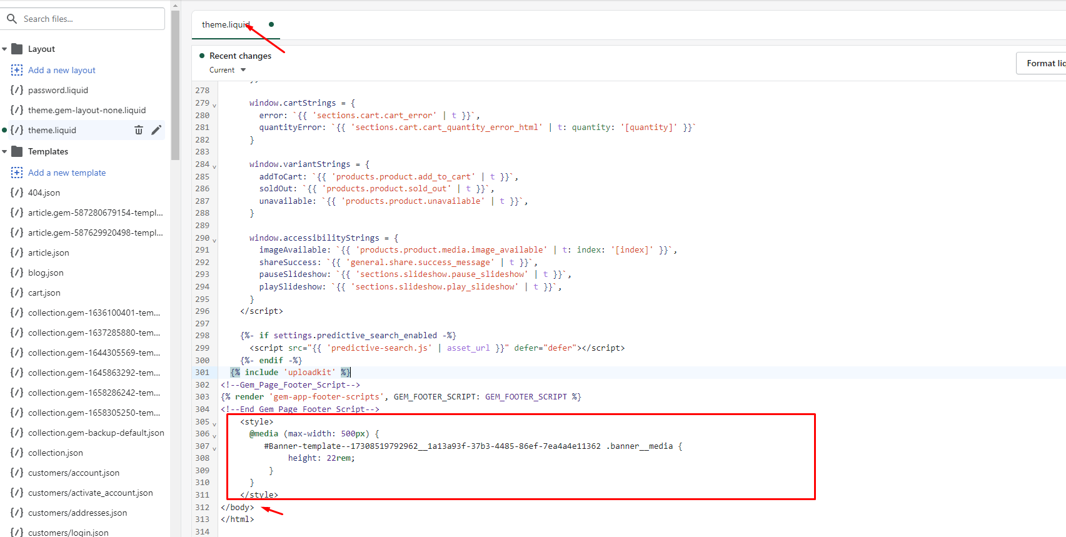The height and width of the screenshot is (537, 1066).
Task: Fold the CSS rule at line 307
Action: point(214,448)
